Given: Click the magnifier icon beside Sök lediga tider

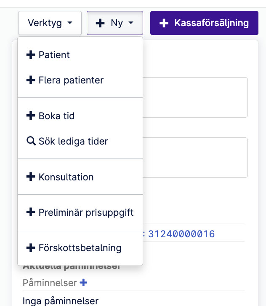Looking at the screenshot, I should (31, 141).
